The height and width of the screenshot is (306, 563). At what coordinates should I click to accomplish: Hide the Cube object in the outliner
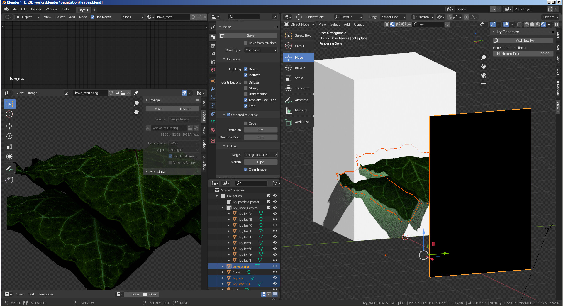[x=275, y=272]
